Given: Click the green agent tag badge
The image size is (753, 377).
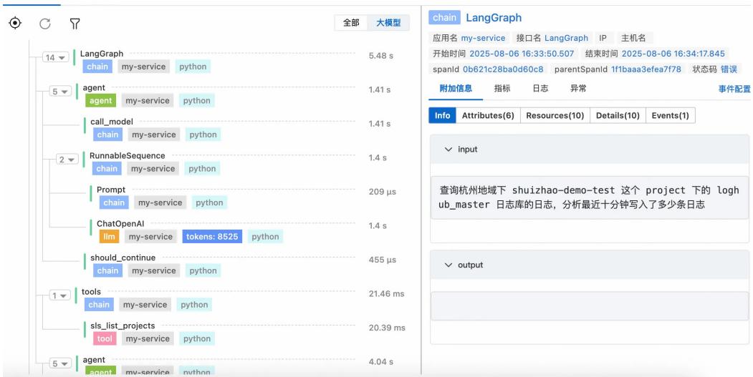Looking at the screenshot, I should pos(100,101).
